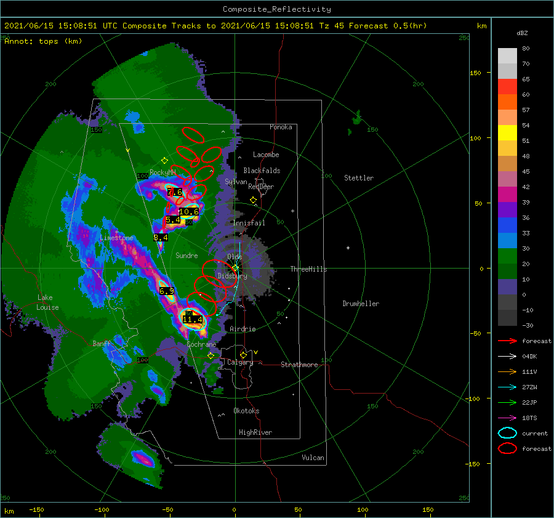Click the 5.4 storm top label
This screenshot has width=554, height=518.
pos(173,219)
